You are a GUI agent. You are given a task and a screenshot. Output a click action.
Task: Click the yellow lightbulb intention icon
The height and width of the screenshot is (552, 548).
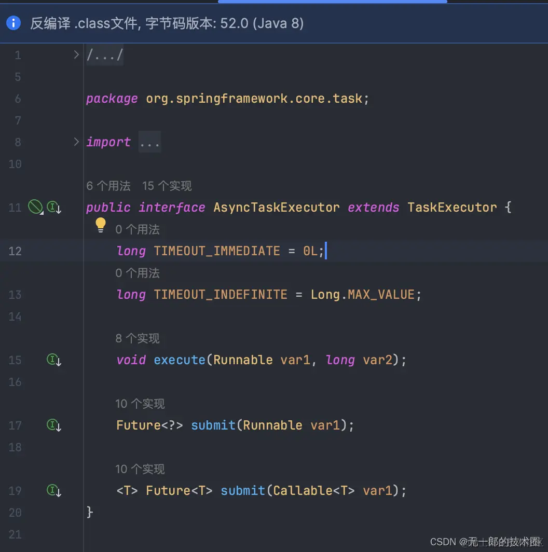pos(101,225)
